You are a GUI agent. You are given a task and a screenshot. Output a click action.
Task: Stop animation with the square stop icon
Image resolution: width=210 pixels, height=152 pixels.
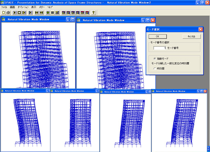click(19, 13)
